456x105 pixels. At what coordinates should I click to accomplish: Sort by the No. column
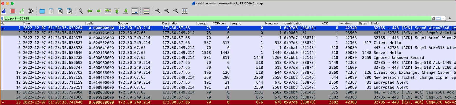tap(11, 23)
